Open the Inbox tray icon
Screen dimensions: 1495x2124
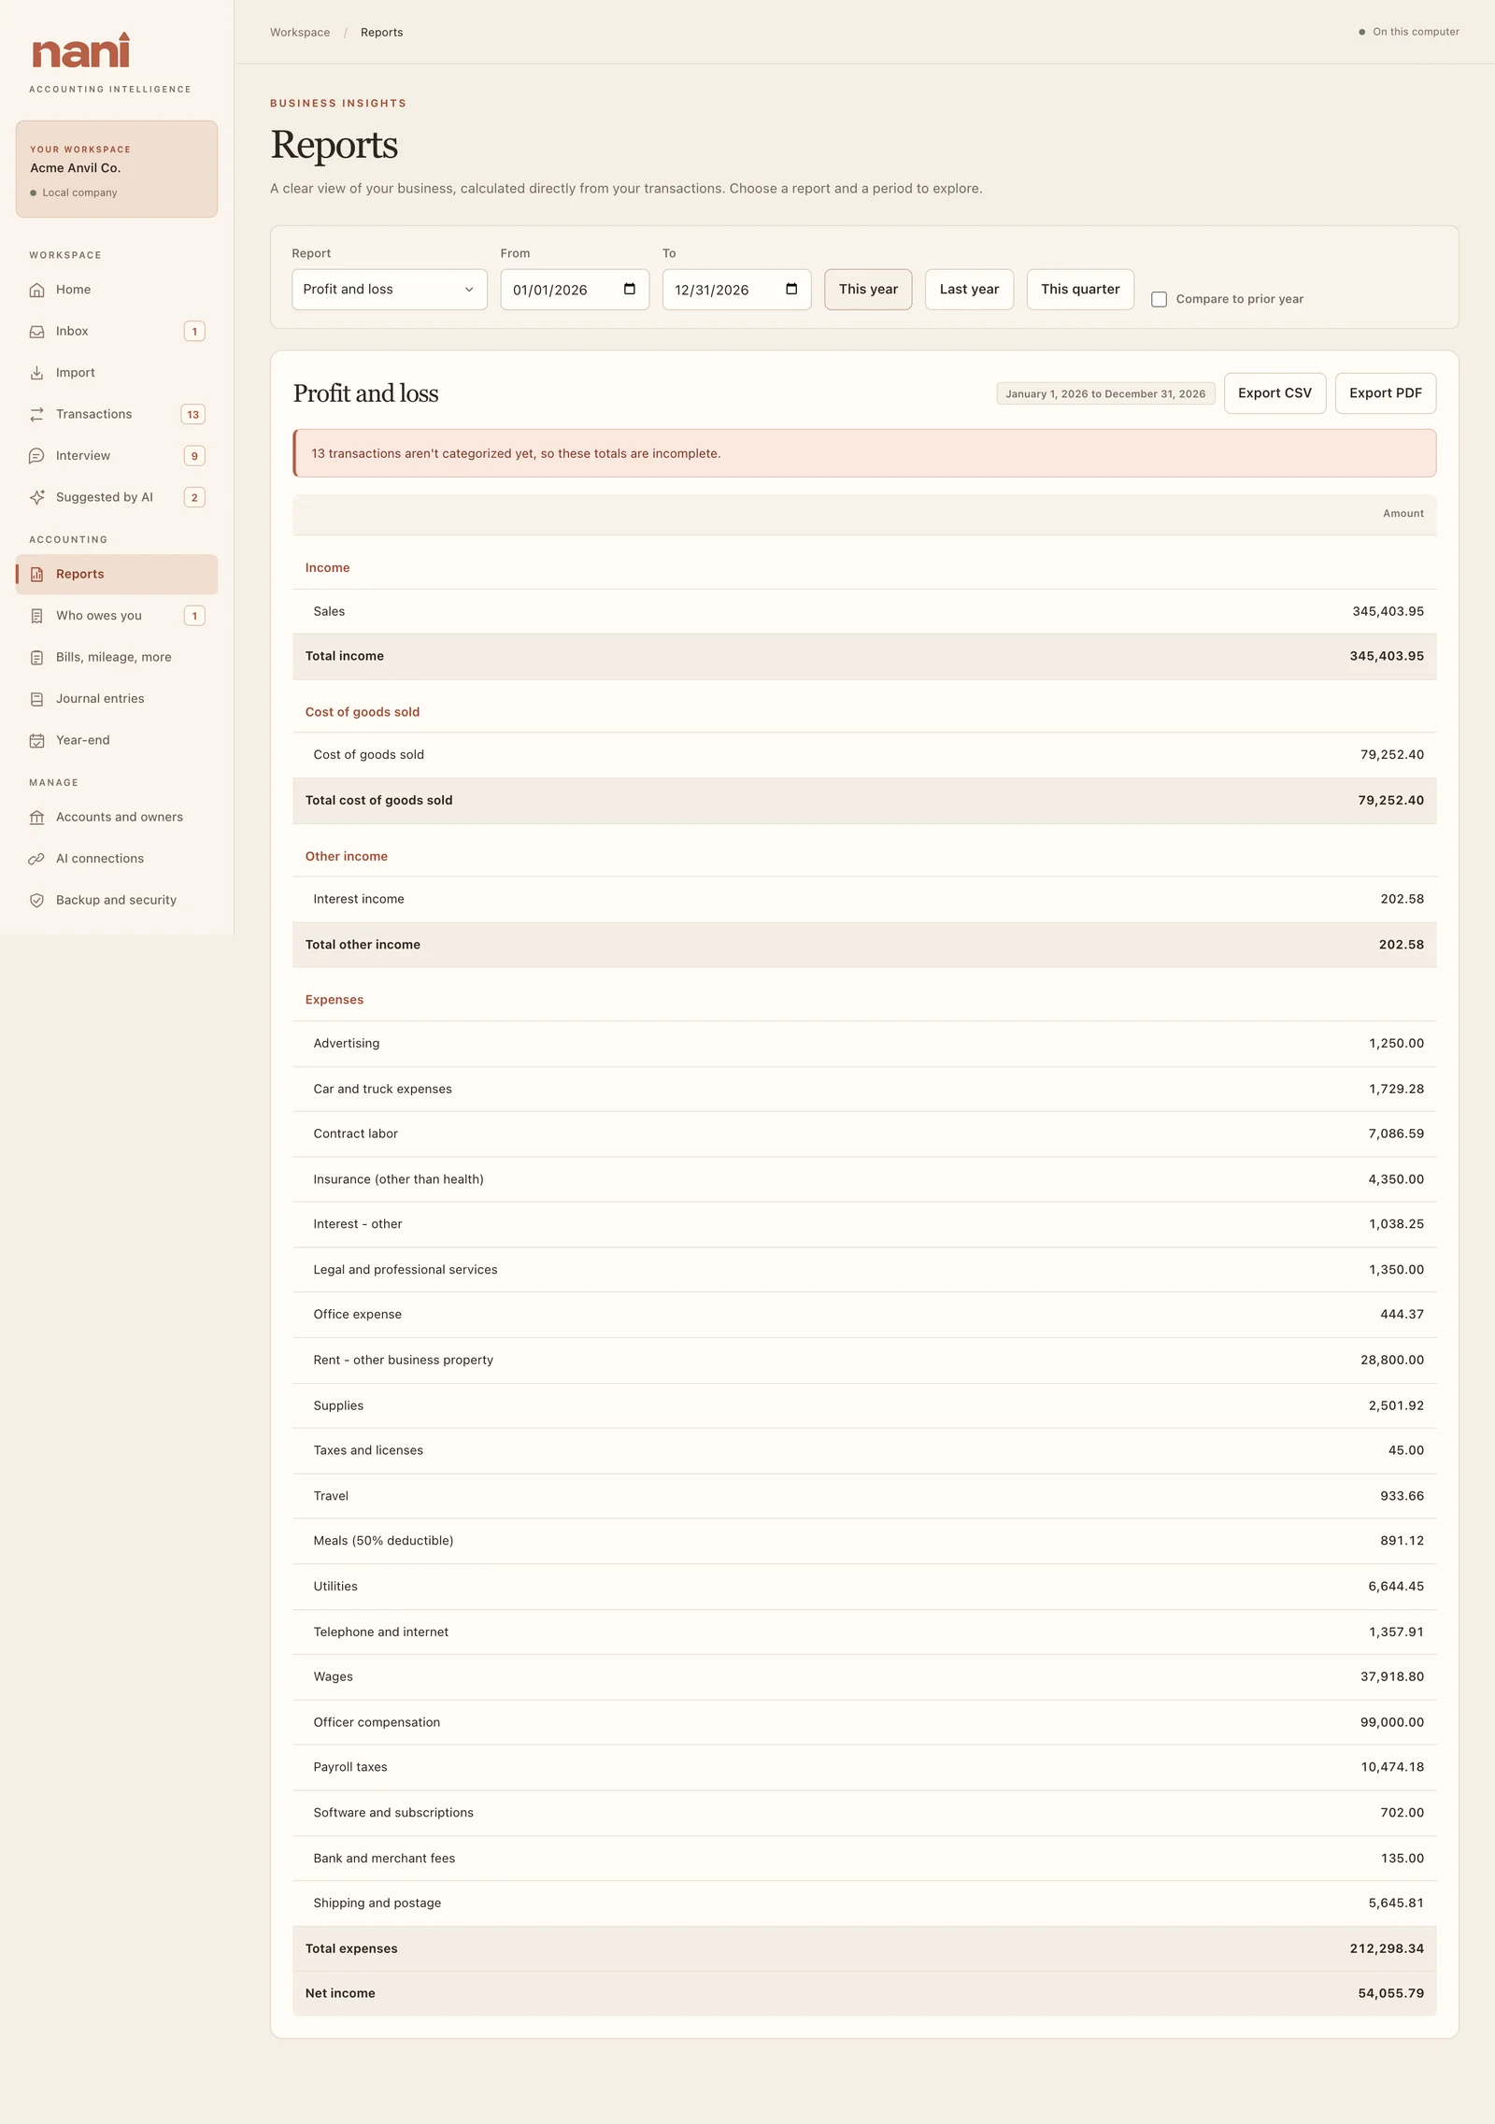(x=36, y=332)
